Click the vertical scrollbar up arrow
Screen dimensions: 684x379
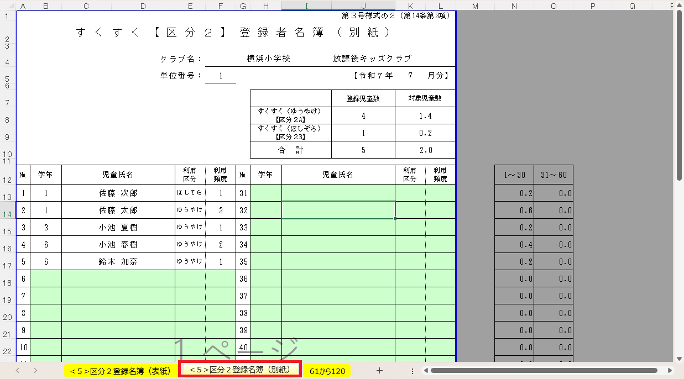click(x=679, y=5)
